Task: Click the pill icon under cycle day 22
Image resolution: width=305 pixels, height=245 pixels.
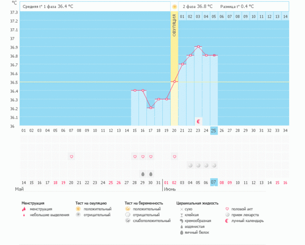Action: 190,165
